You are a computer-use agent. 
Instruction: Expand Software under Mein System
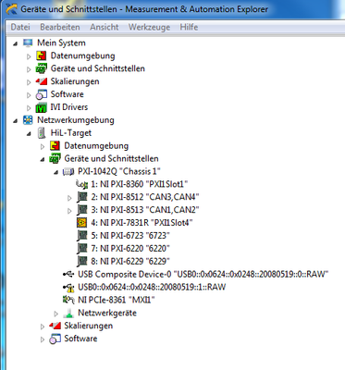[x=29, y=95]
